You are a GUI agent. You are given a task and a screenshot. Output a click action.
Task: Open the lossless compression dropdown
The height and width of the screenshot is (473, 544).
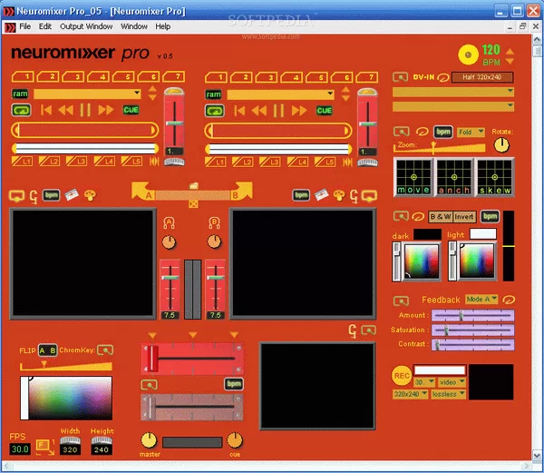coord(448,394)
